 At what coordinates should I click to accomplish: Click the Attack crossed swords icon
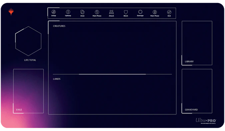111,12
